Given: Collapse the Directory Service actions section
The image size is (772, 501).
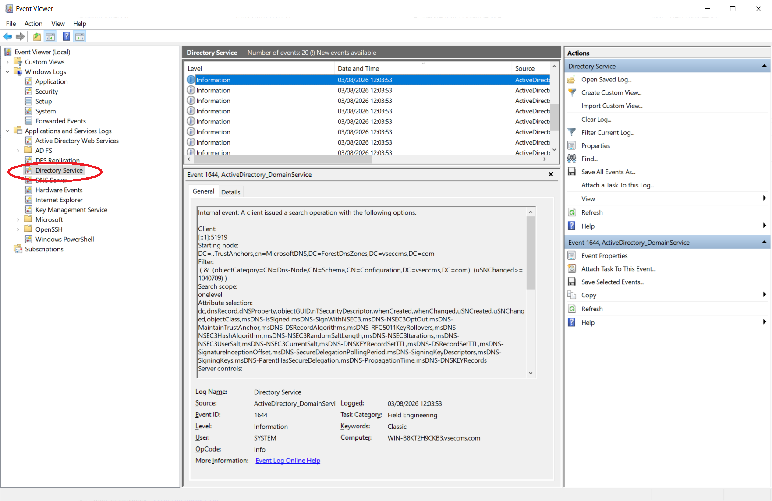Looking at the screenshot, I should (764, 66).
